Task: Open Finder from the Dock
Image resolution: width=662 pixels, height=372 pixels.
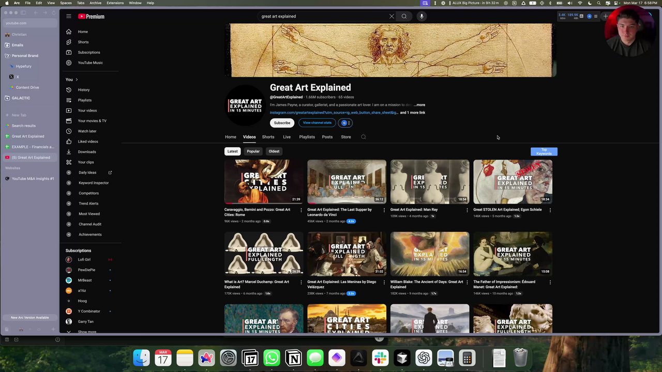Action: pyautogui.click(x=141, y=358)
